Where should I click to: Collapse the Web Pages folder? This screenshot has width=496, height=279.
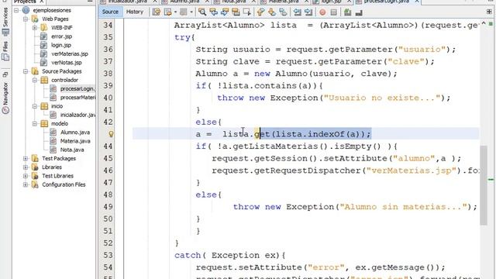[26, 19]
